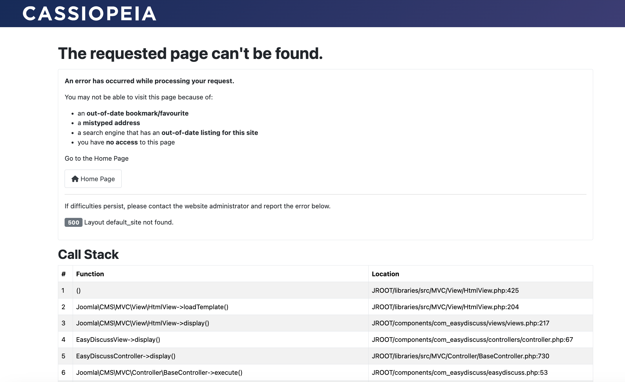
Task: Click the easydiscuss.php:53 location cell
Action: [x=460, y=372]
